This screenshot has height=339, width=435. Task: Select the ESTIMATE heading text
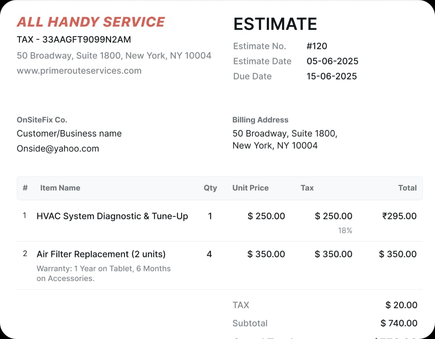click(x=275, y=24)
